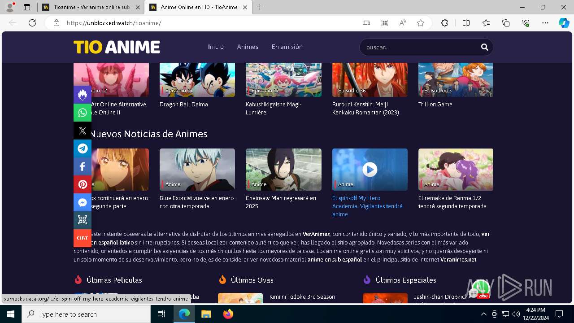Open Kabushikigaisha Magi-Lumière link
The height and width of the screenshot is (323, 574).
[x=274, y=108]
